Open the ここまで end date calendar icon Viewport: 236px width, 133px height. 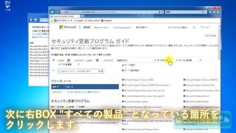point(97,60)
